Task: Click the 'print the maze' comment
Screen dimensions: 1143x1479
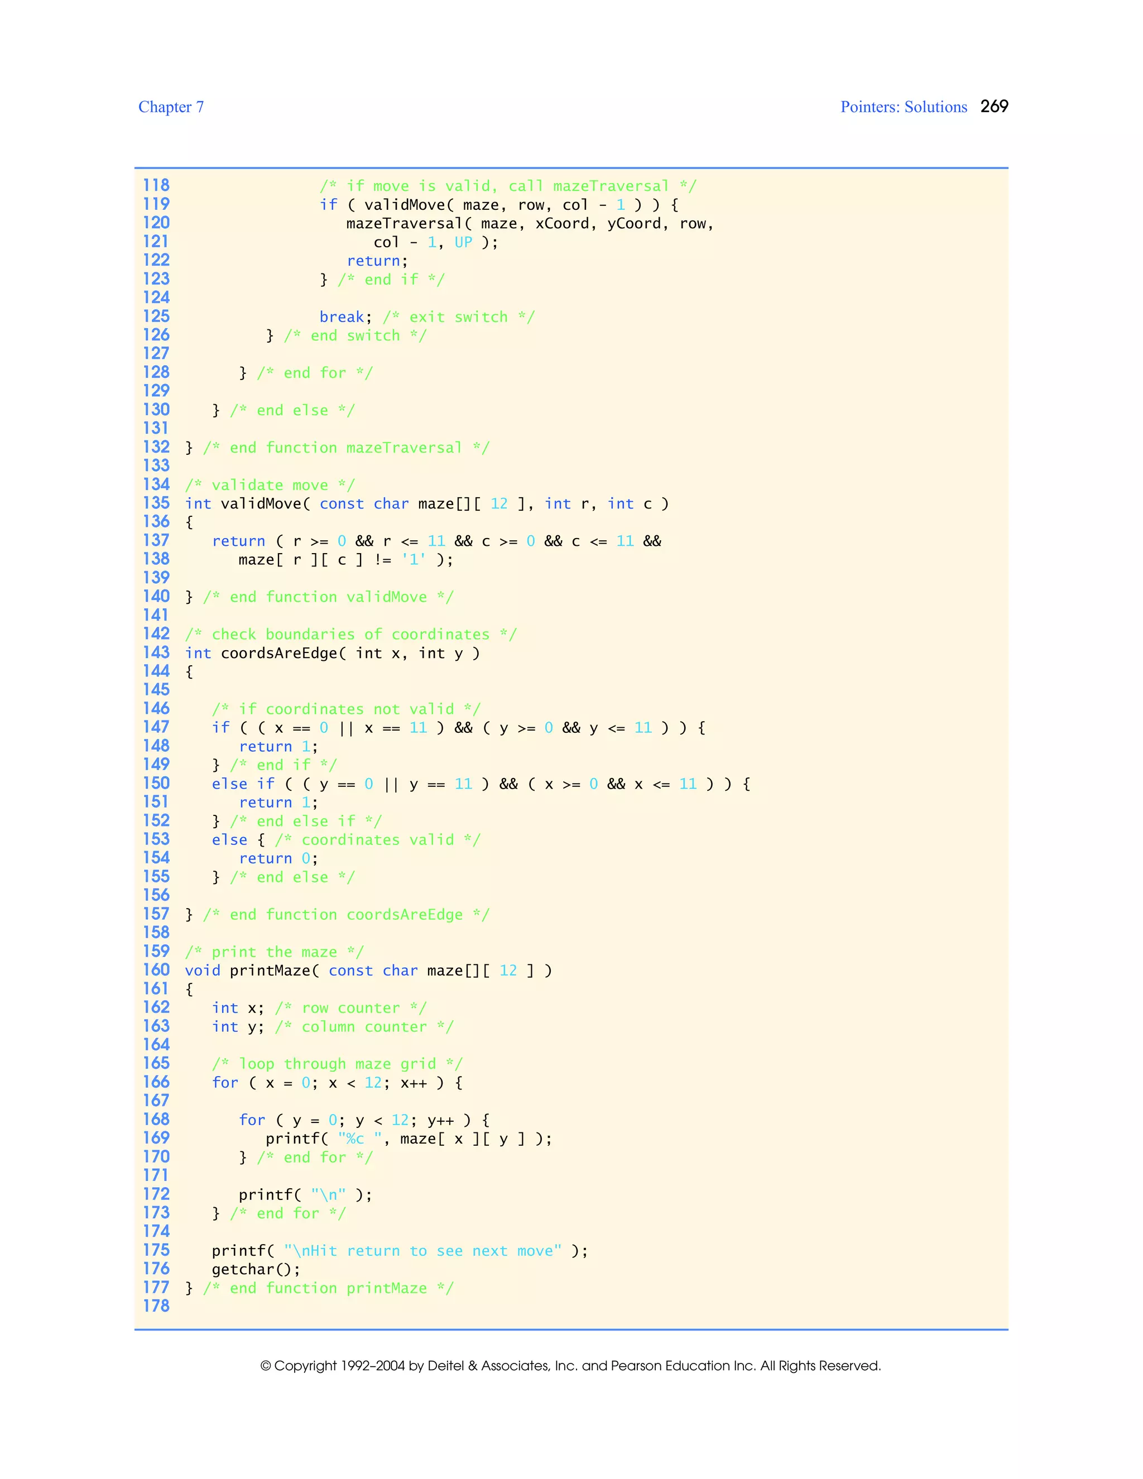Action: [x=273, y=952]
